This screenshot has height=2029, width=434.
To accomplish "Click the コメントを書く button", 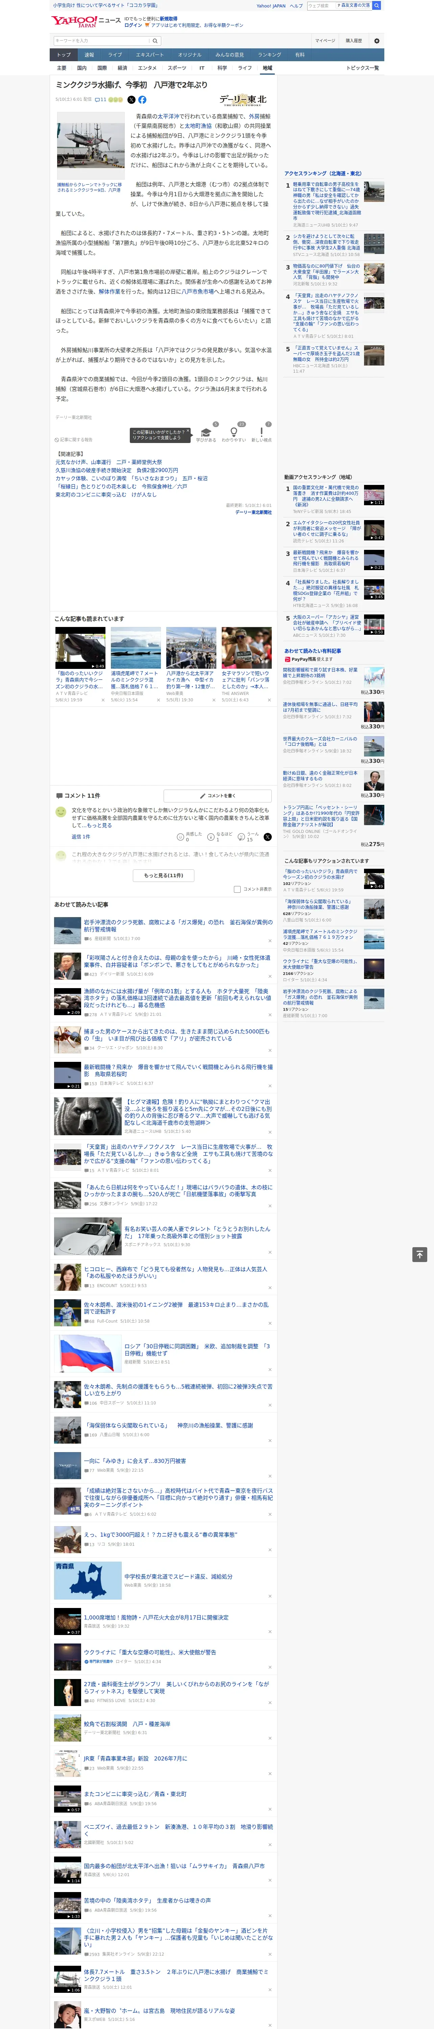I will pos(217,795).
